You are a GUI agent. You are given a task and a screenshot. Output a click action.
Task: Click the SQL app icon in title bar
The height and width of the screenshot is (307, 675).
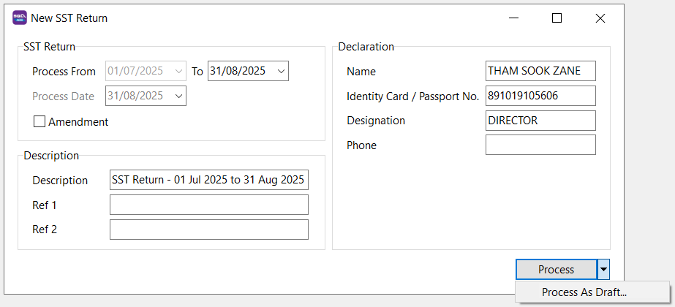20,18
